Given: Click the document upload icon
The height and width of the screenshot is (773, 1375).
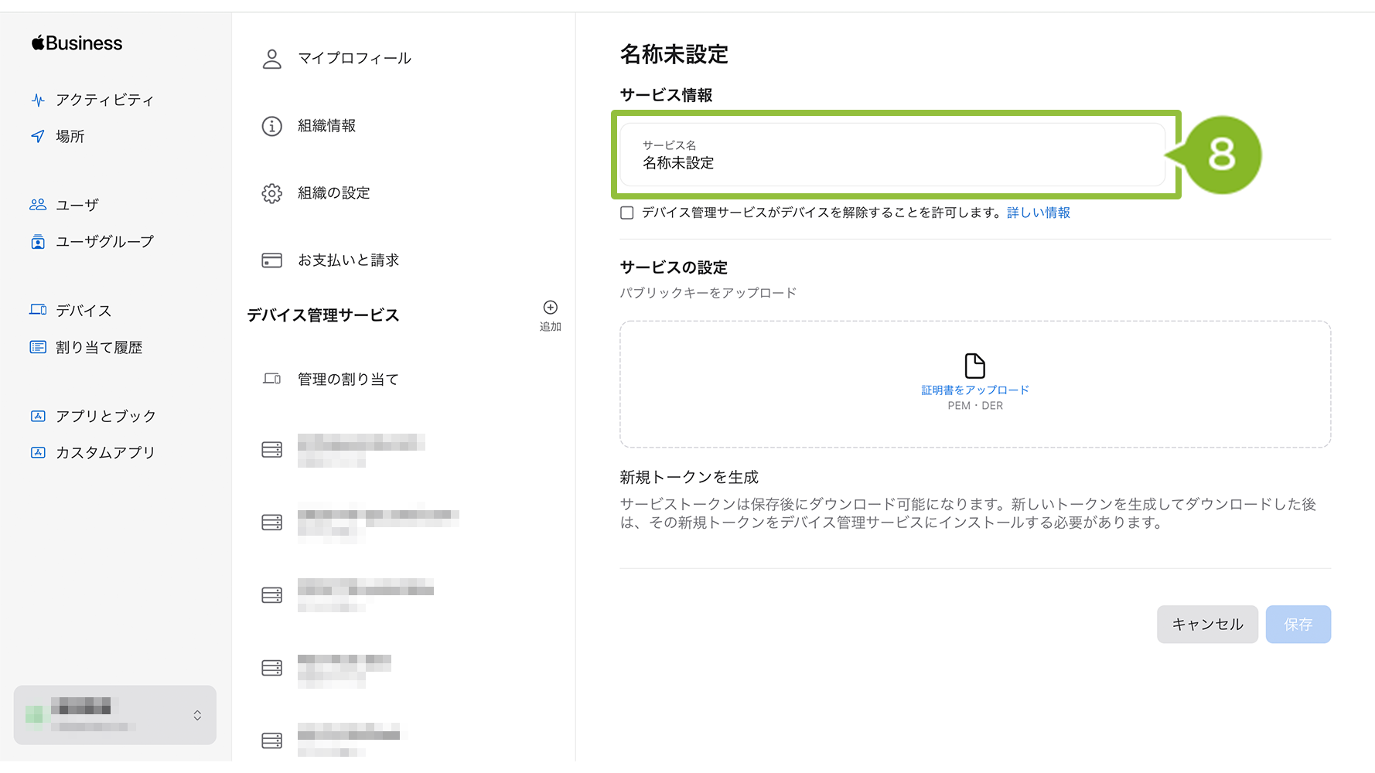Looking at the screenshot, I should [x=974, y=366].
